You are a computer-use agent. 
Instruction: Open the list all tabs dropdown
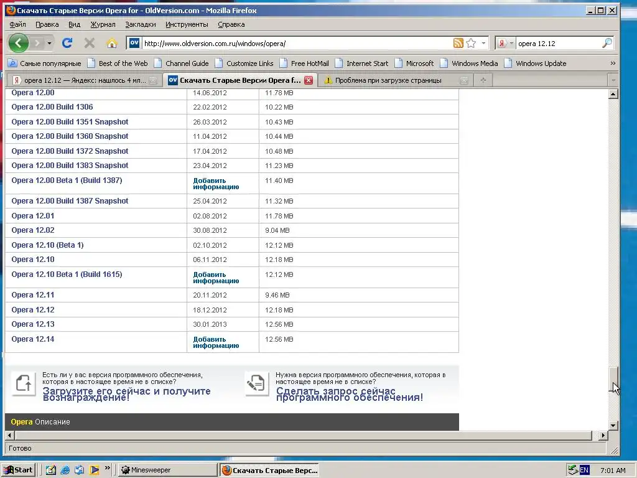pos(613,80)
